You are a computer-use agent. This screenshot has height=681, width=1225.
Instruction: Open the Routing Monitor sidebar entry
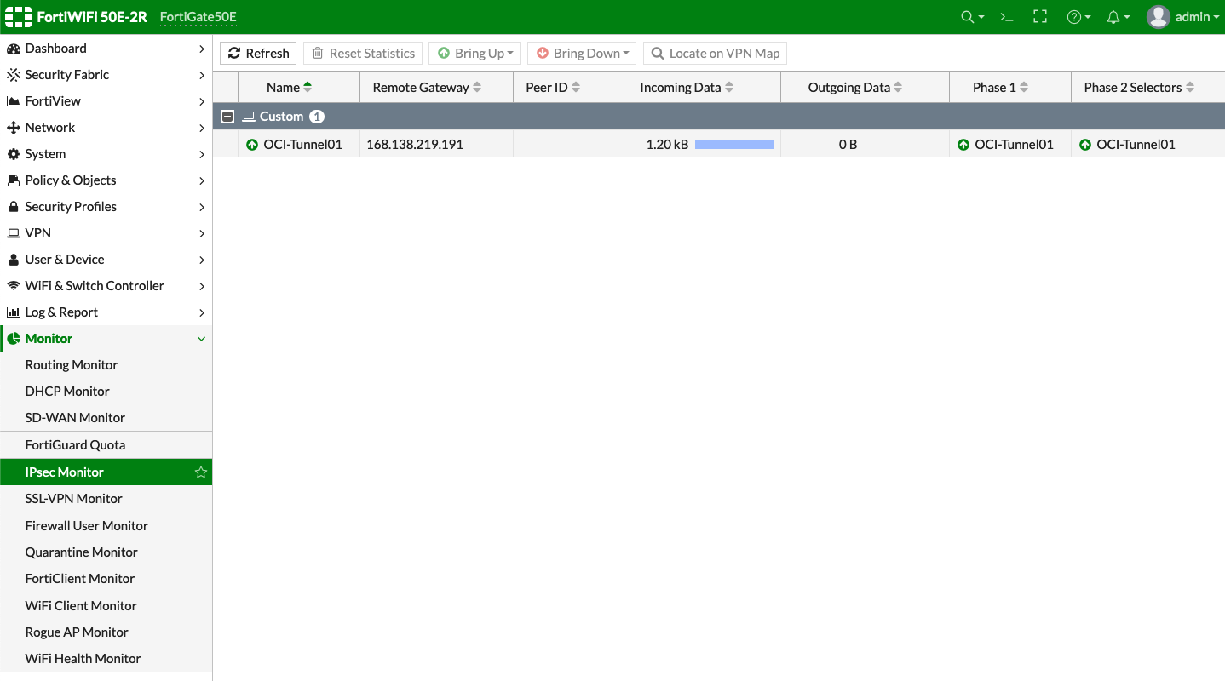[71, 364]
